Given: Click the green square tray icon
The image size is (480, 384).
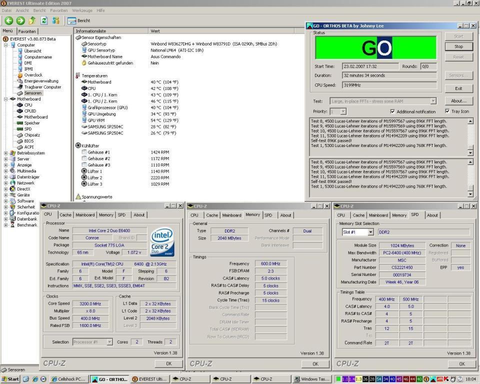Looking at the screenshot, I should (338, 379).
